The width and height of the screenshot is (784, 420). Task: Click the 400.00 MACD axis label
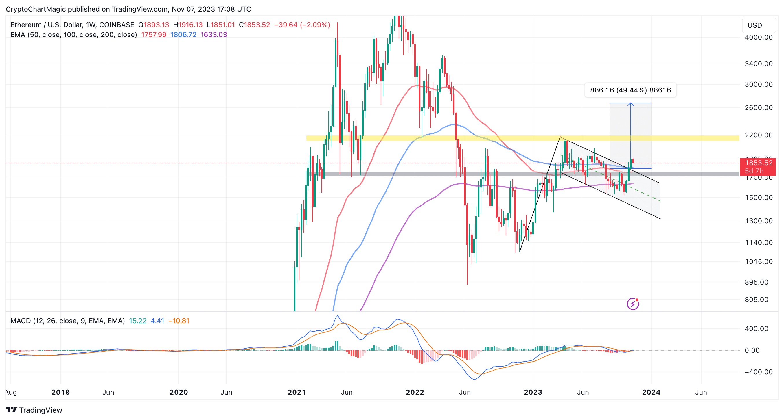click(x=757, y=328)
